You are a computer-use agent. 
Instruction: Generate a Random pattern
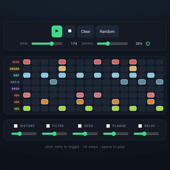(107, 31)
